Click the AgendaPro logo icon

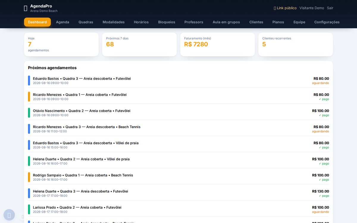click(x=26, y=8)
